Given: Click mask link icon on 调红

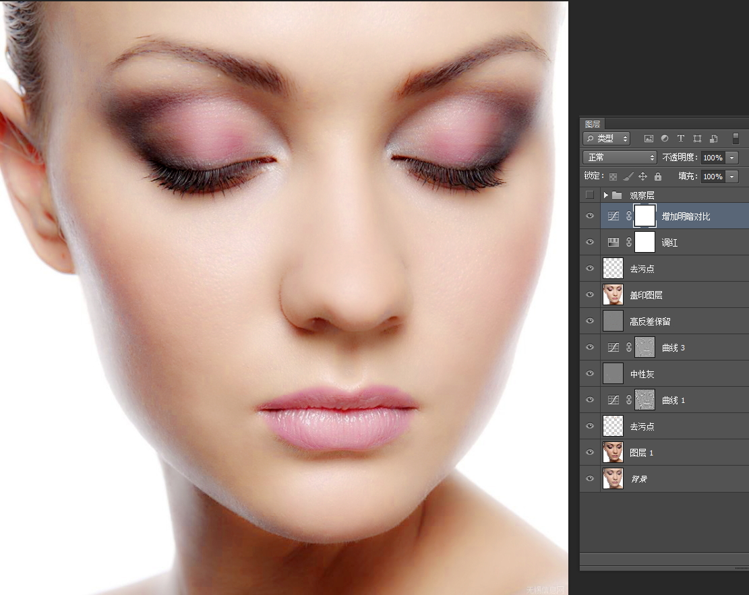Looking at the screenshot, I should [x=628, y=242].
